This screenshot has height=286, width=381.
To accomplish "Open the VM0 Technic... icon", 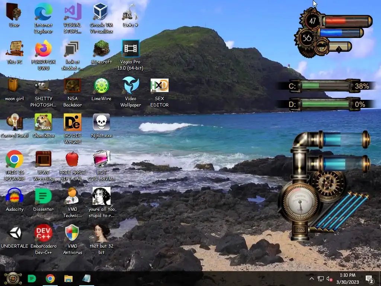I will point(72,203).
